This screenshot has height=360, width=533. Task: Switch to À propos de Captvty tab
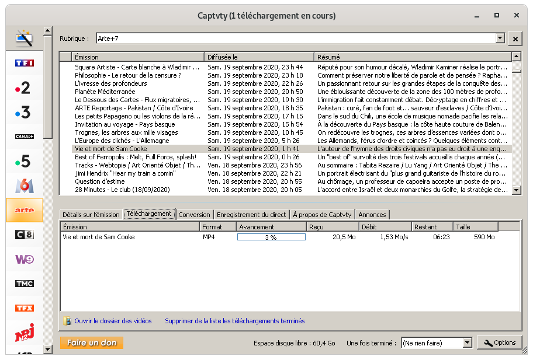pos(322,215)
